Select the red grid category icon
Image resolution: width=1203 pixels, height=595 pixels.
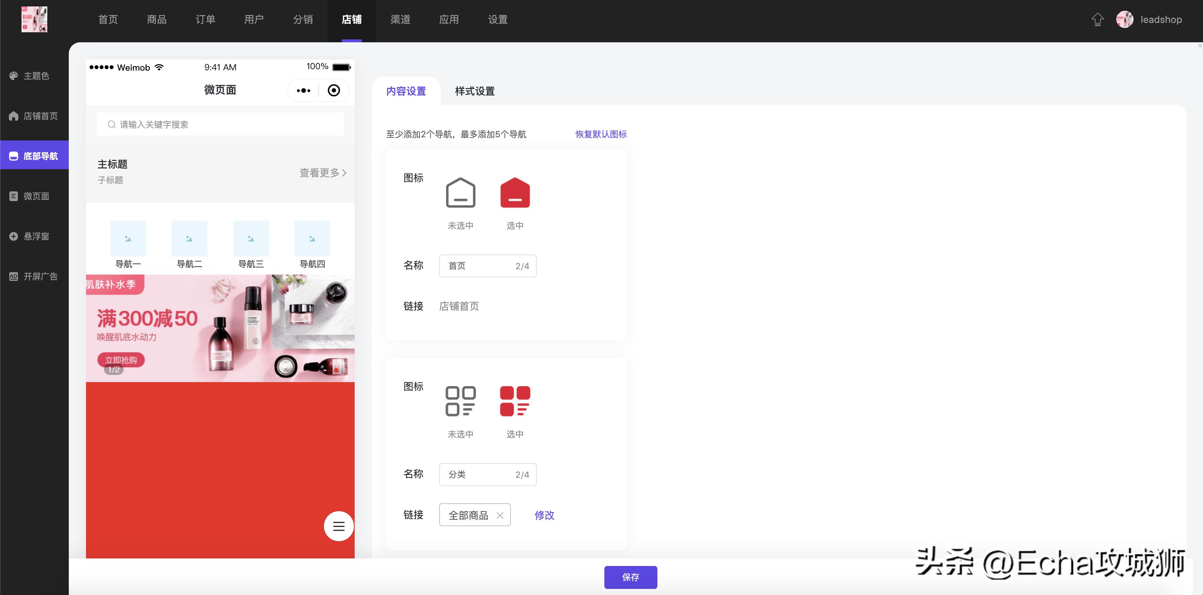[515, 401]
